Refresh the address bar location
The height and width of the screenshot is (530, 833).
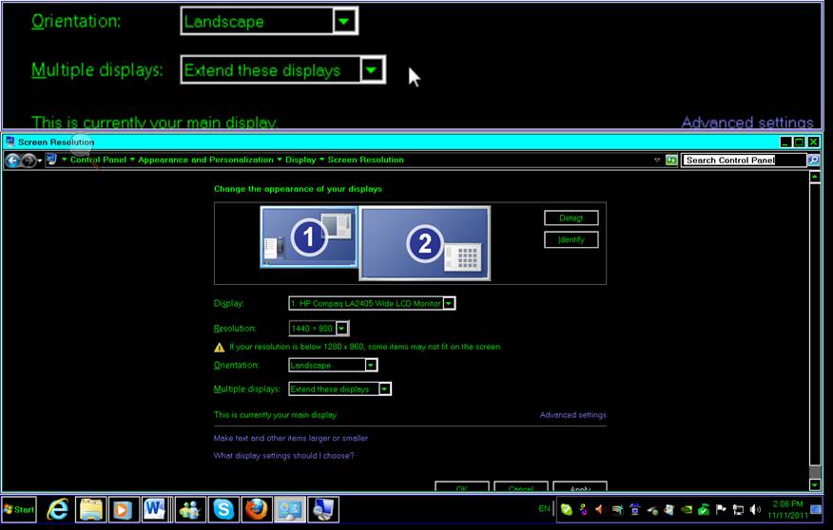(x=671, y=160)
